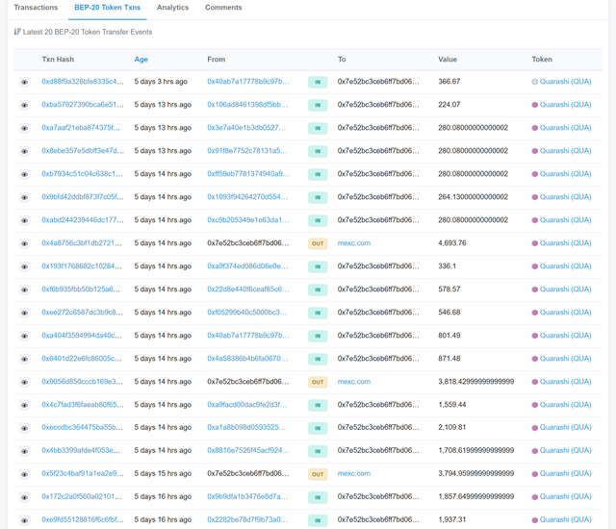View details eye icon for txn 0x4a8756c3bf1db2721
This screenshot has width=616, height=529.
pos(24,243)
